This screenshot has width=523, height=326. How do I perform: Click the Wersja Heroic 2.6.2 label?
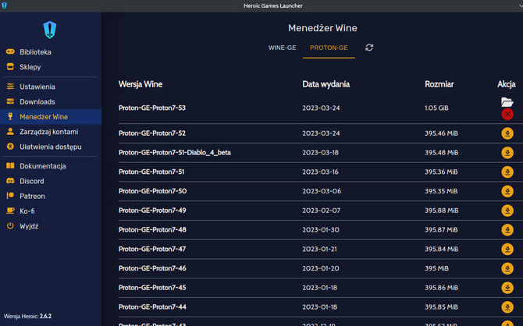click(x=27, y=317)
